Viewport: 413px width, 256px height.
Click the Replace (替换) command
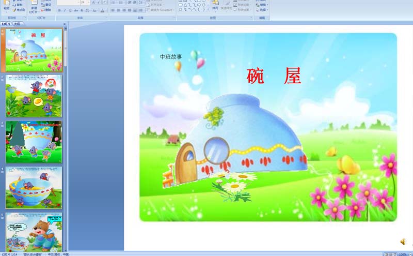pos(262,5)
